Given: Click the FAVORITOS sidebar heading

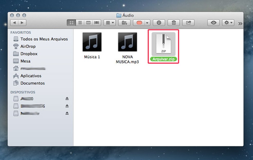Looking at the screenshot, I should (21, 32).
